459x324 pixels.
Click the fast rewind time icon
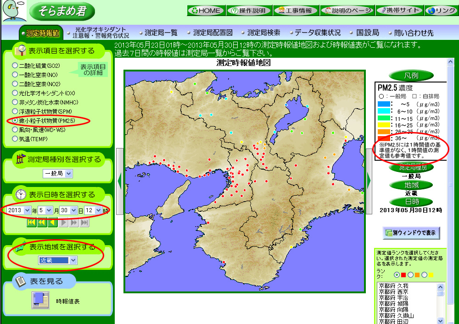point(42,222)
